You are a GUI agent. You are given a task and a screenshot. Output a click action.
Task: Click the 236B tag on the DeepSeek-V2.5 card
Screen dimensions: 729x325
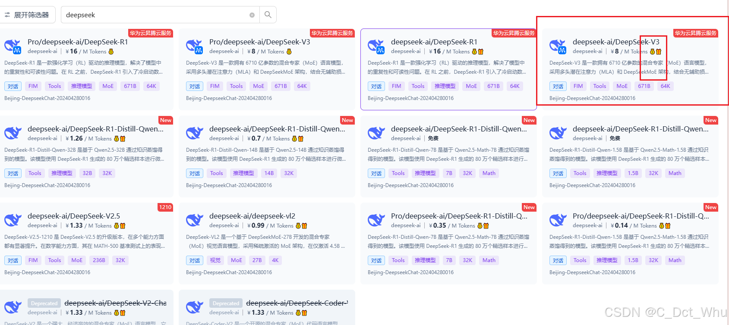[x=99, y=260]
